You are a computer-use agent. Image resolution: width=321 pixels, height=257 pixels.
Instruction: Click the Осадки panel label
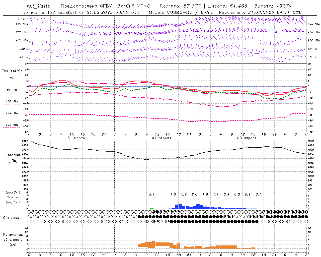(13, 197)
